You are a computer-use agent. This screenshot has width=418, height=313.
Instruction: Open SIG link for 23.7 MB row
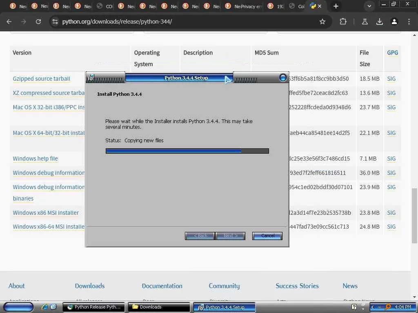(x=391, y=107)
